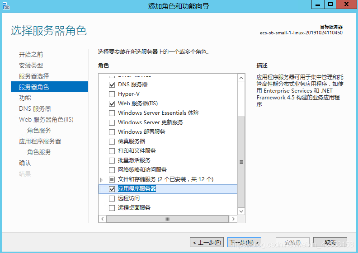
Task: Click the 下一步(N) button
Action: coord(244,242)
